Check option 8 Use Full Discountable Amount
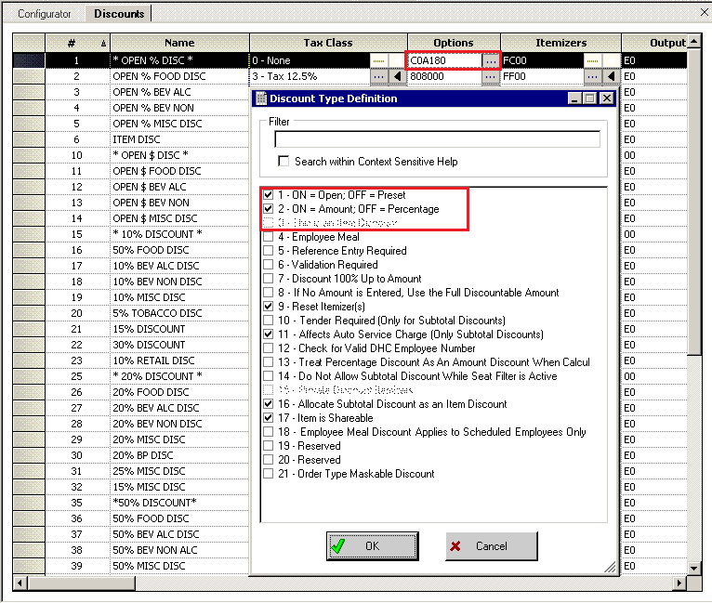This screenshot has width=712, height=603. pyautogui.click(x=269, y=293)
